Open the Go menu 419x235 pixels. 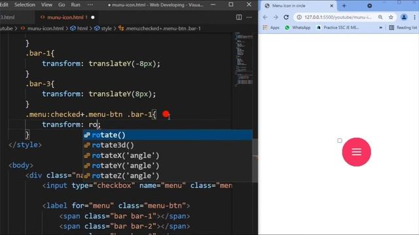[62, 5]
